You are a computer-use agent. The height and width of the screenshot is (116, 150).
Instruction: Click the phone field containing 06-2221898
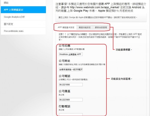pyautogui.click(x=71, y=84)
